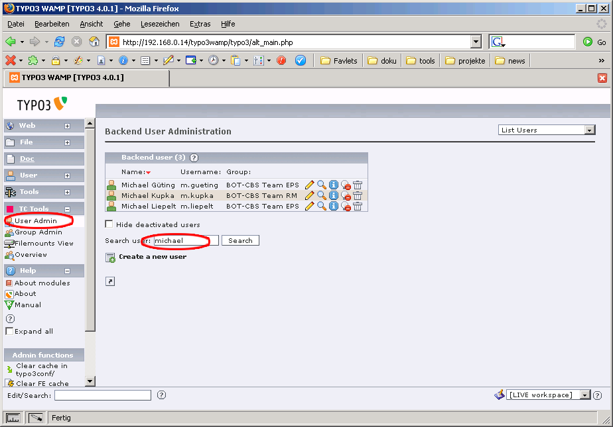The width and height of the screenshot is (613, 427).
Task: Open the List Users dropdown
Action: [x=547, y=130]
